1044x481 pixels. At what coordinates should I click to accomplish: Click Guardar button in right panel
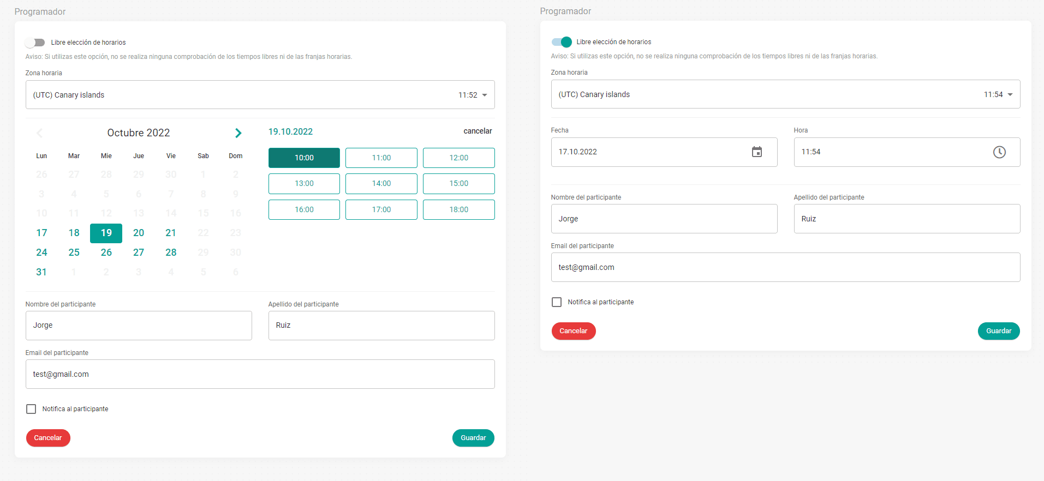tap(999, 331)
